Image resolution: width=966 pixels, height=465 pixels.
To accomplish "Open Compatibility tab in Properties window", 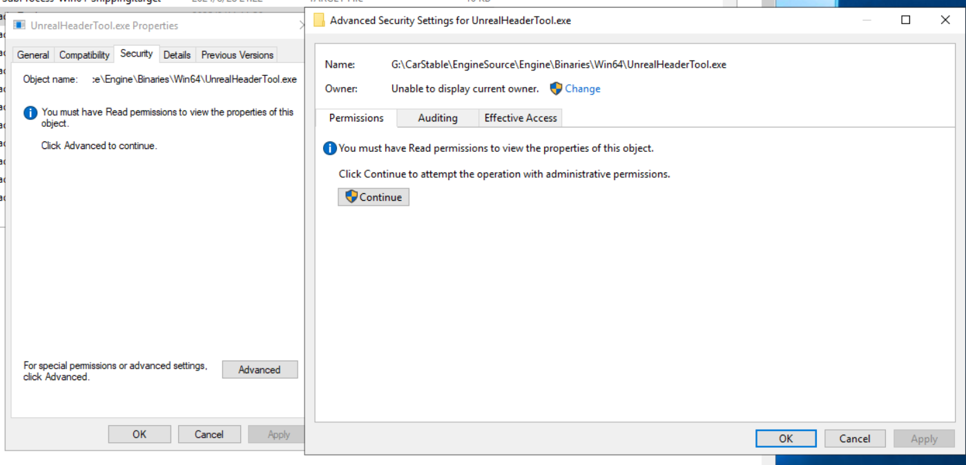I will pos(84,55).
